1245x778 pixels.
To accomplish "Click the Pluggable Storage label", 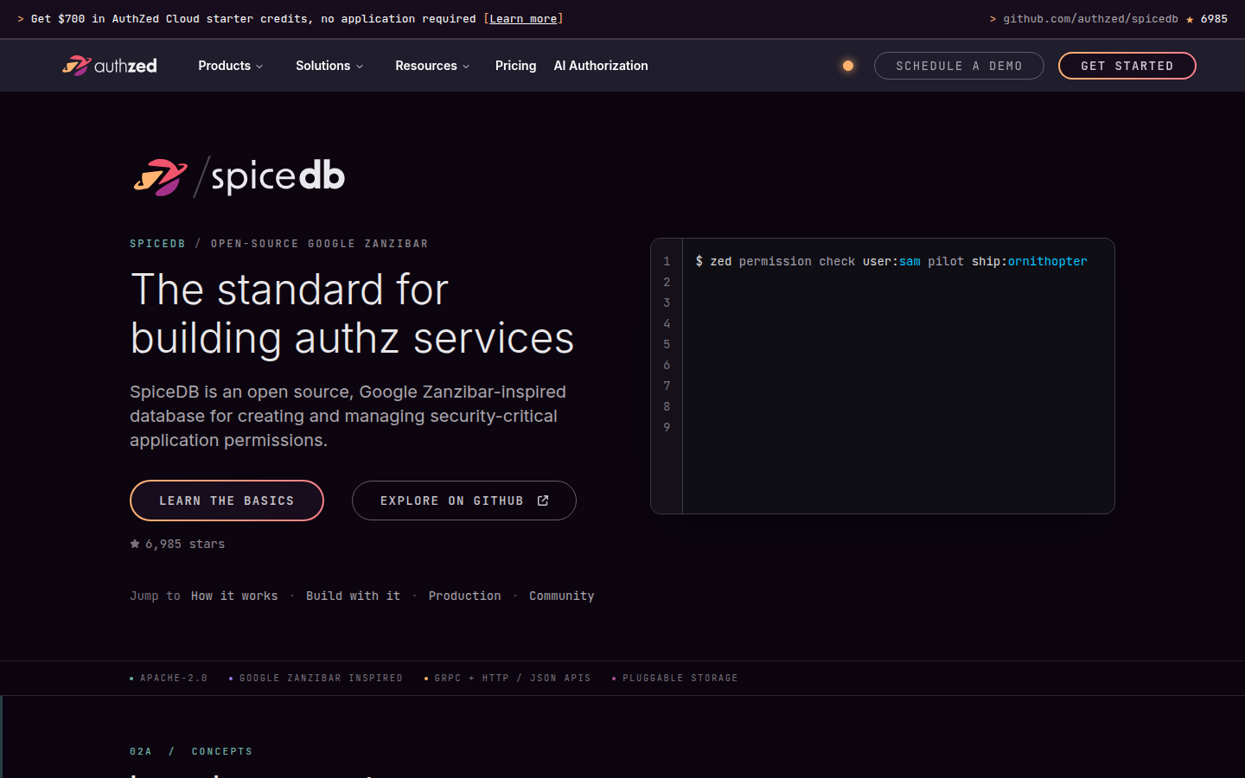I will [680, 679].
